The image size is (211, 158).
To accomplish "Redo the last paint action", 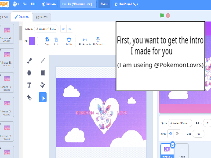I will tap(70, 29).
